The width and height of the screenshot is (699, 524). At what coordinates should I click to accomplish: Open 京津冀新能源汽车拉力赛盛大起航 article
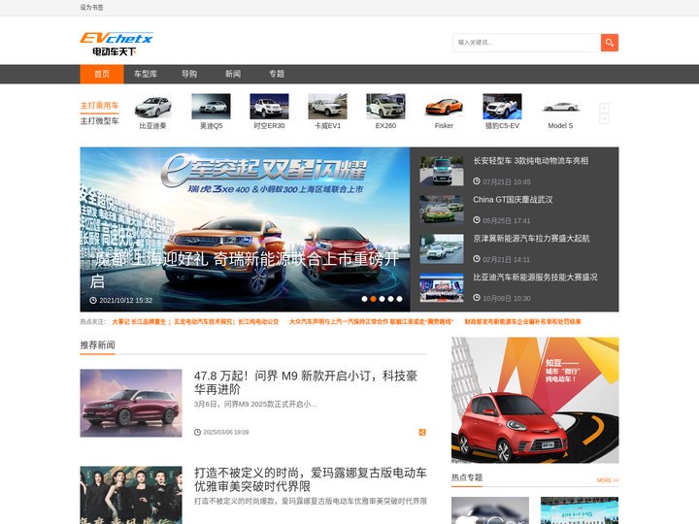tap(531, 239)
